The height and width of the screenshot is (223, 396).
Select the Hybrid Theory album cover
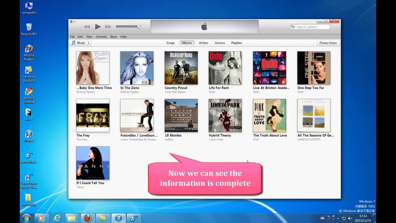pos(225,116)
